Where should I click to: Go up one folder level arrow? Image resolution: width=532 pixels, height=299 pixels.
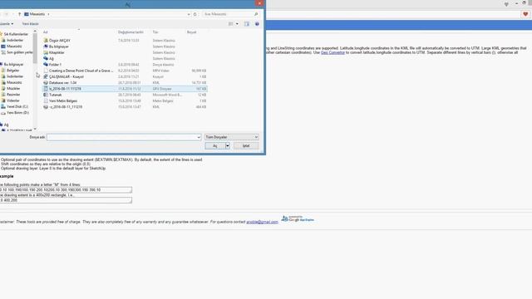tap(19, 14)
